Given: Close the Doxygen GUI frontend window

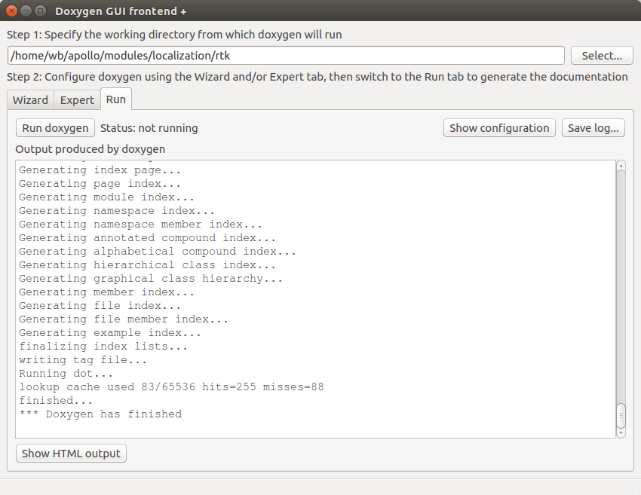Looking at the screenshot, I should pyautogui.click(x=12, y=11).
